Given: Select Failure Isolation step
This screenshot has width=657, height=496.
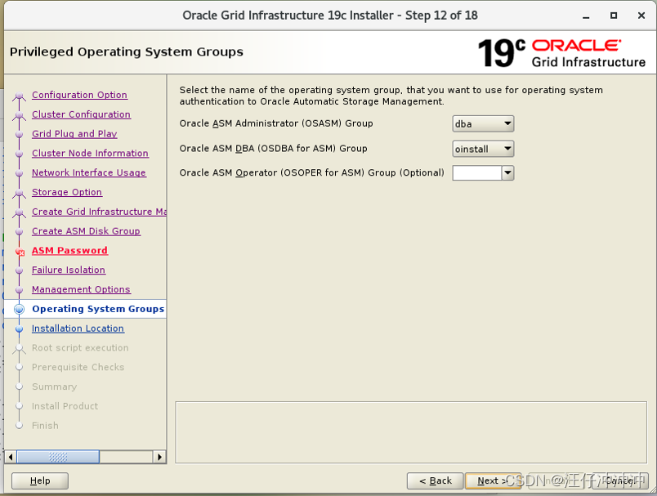Looking at the screenshot, I should coord(69,270).
